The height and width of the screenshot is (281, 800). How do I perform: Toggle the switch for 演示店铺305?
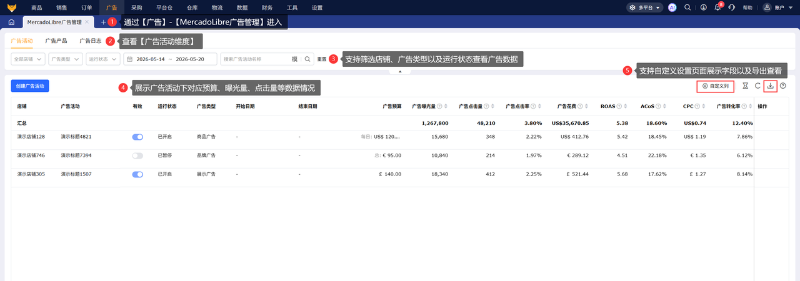point(137,174)
